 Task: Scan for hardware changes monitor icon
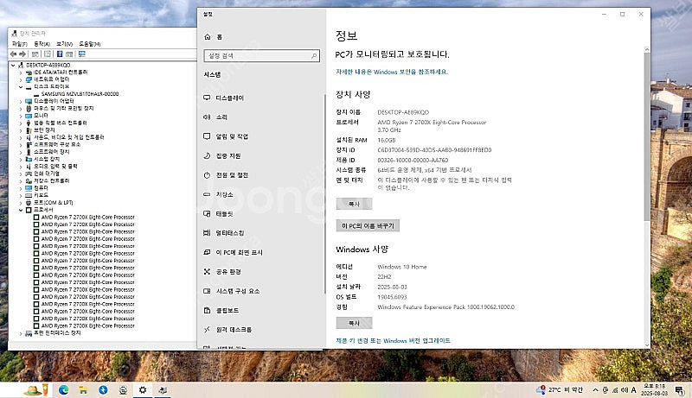coord(82,54)
